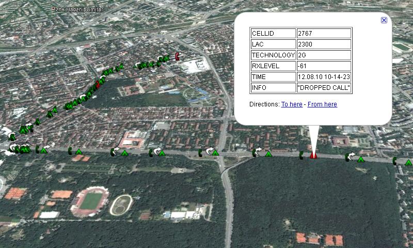Click the LAC value 2300 cell
413x248 pixels.
click(324, 44)
